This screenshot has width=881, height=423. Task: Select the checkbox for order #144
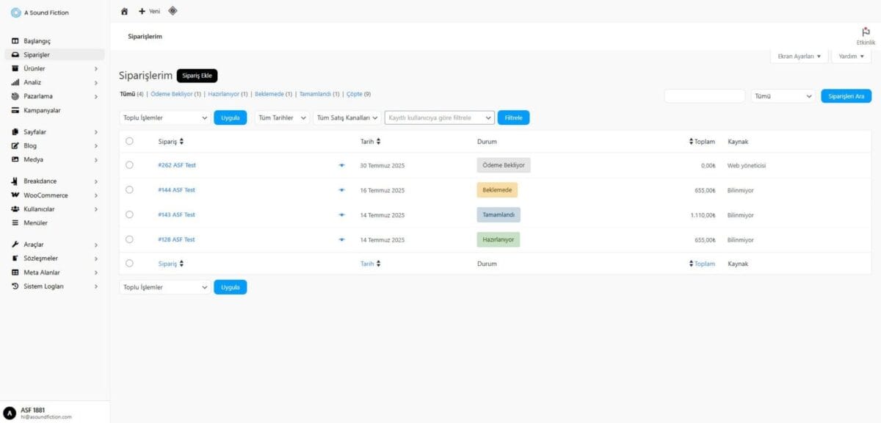tap(129, 189)
